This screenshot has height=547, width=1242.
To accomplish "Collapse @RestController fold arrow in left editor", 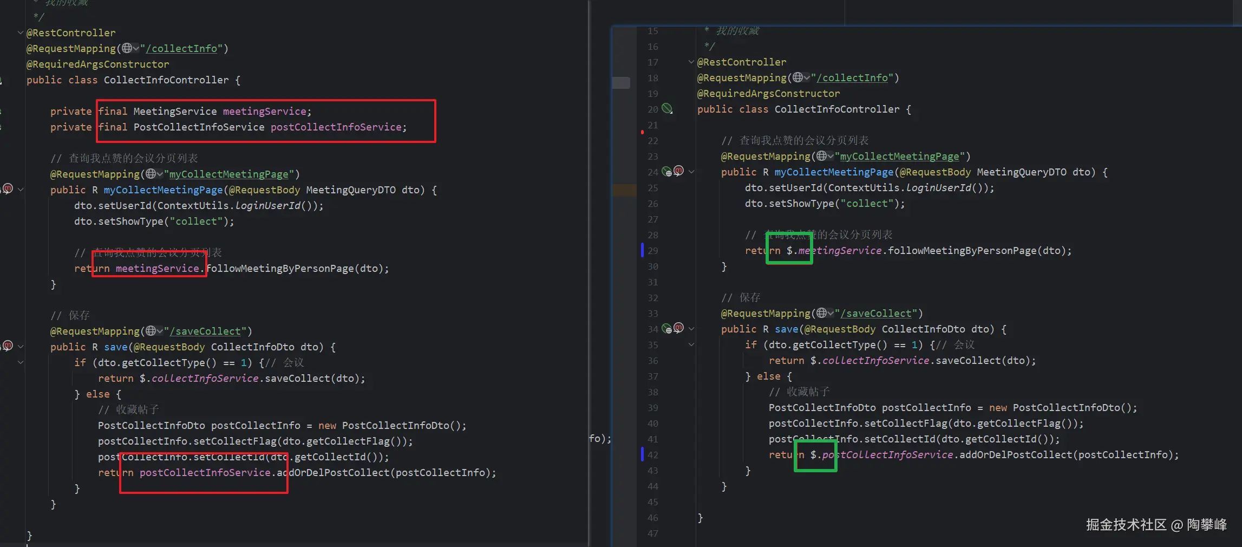I will [x=21, y=32].
